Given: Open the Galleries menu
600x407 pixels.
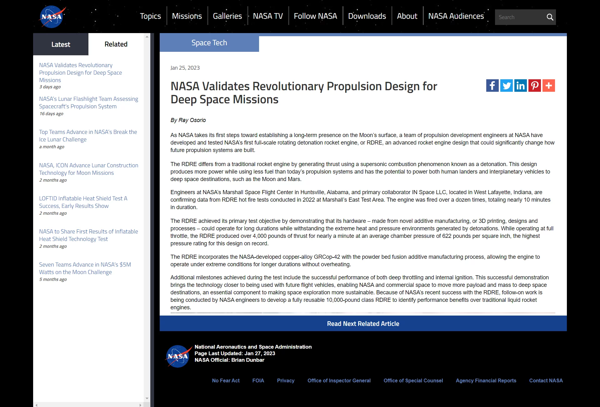Looking at the screenshot, I should [227, 16].
